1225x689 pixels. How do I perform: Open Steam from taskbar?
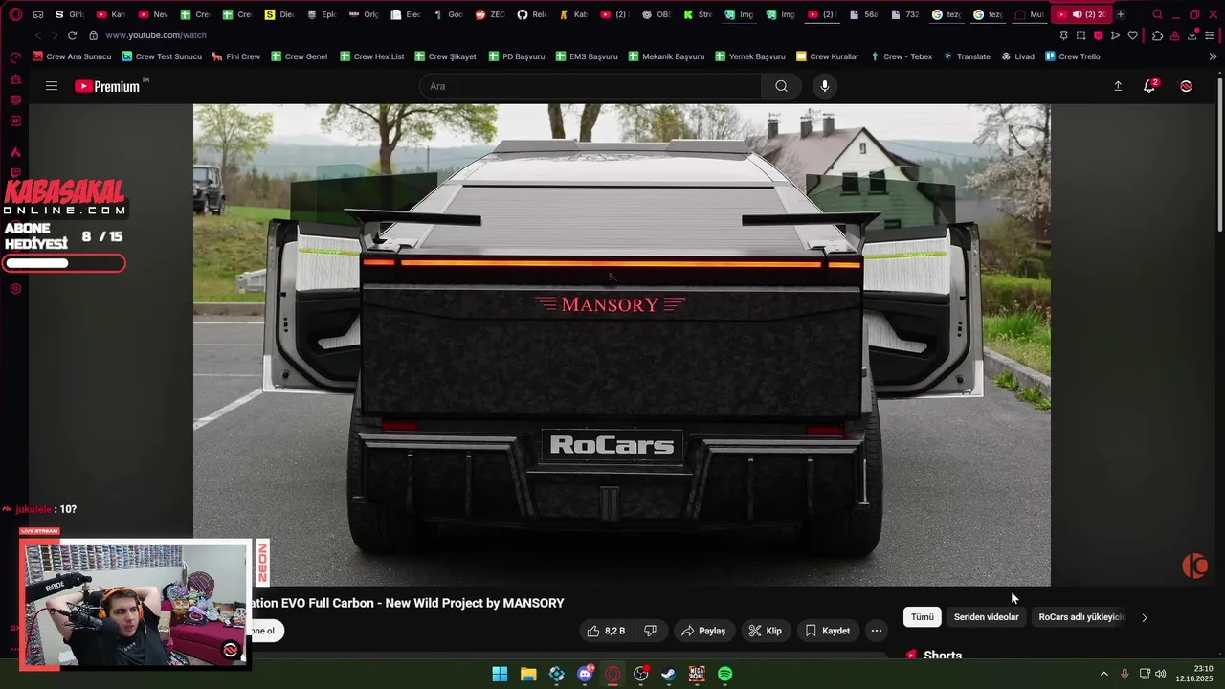[x=669, y=674]
